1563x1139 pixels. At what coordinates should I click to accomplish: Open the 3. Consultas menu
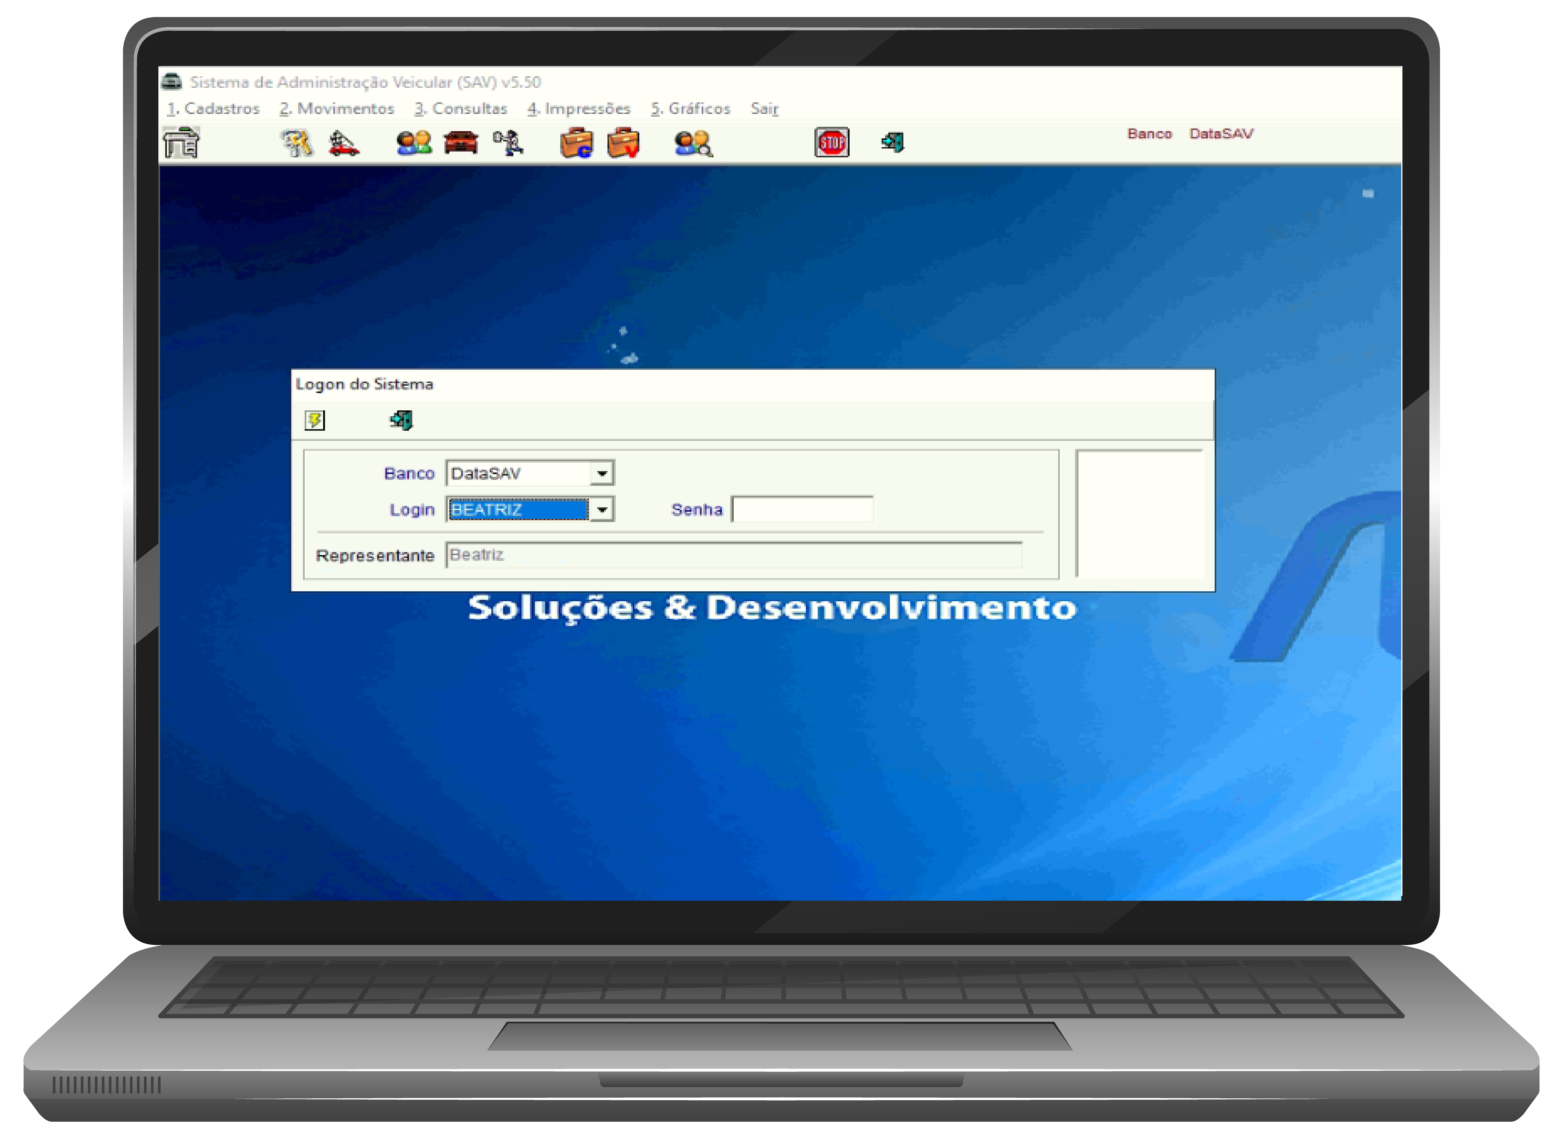coord(461,109)
